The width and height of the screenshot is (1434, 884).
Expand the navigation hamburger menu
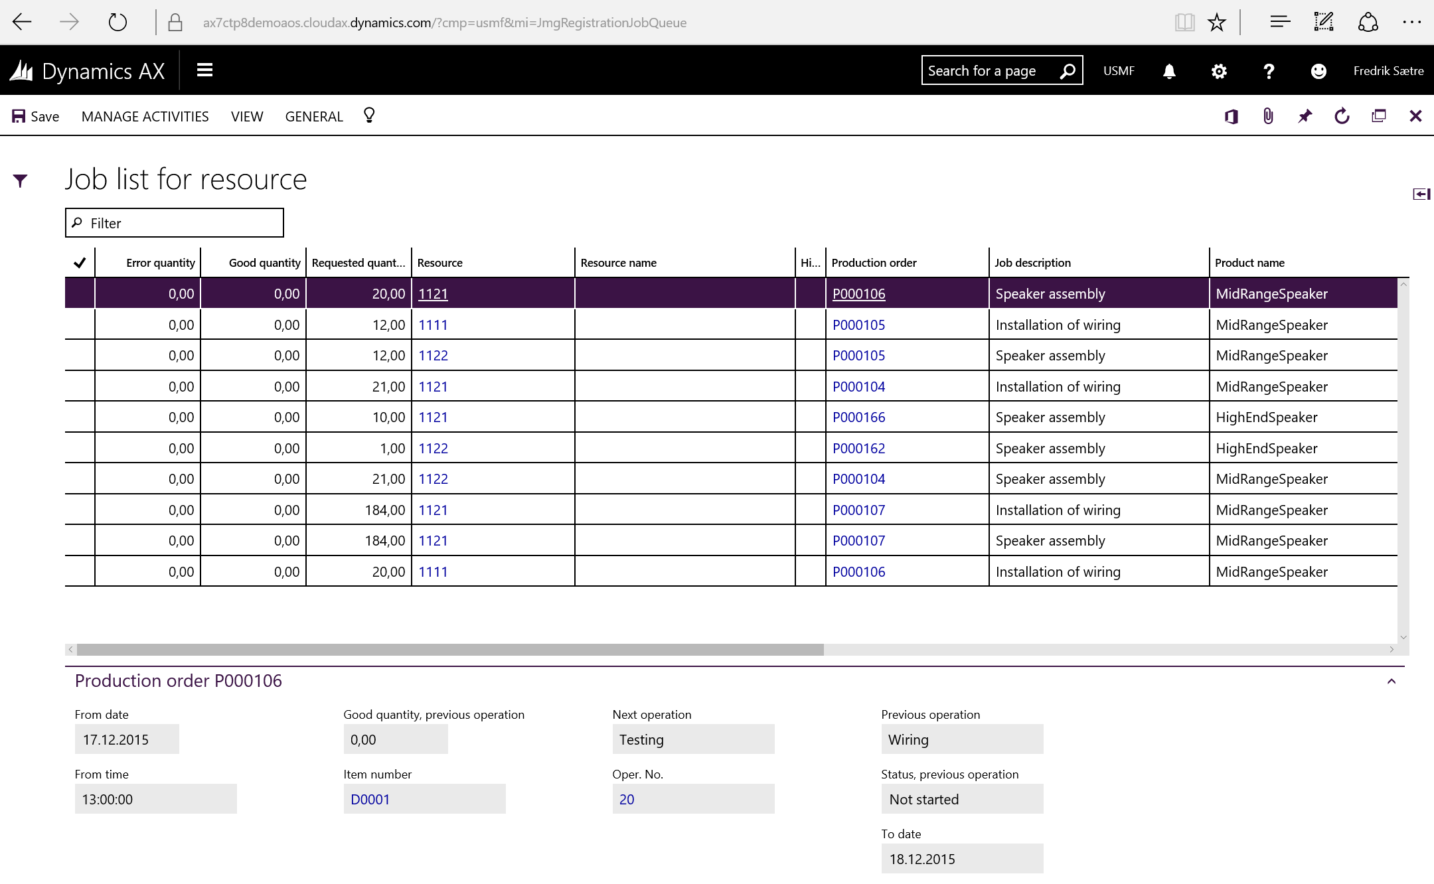click(x=204, y=70)
